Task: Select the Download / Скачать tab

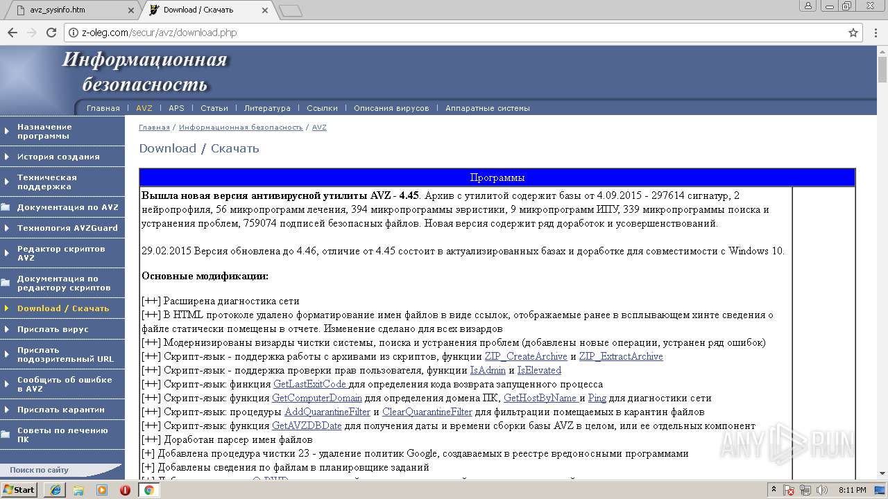Action: (x=208, y=10)
